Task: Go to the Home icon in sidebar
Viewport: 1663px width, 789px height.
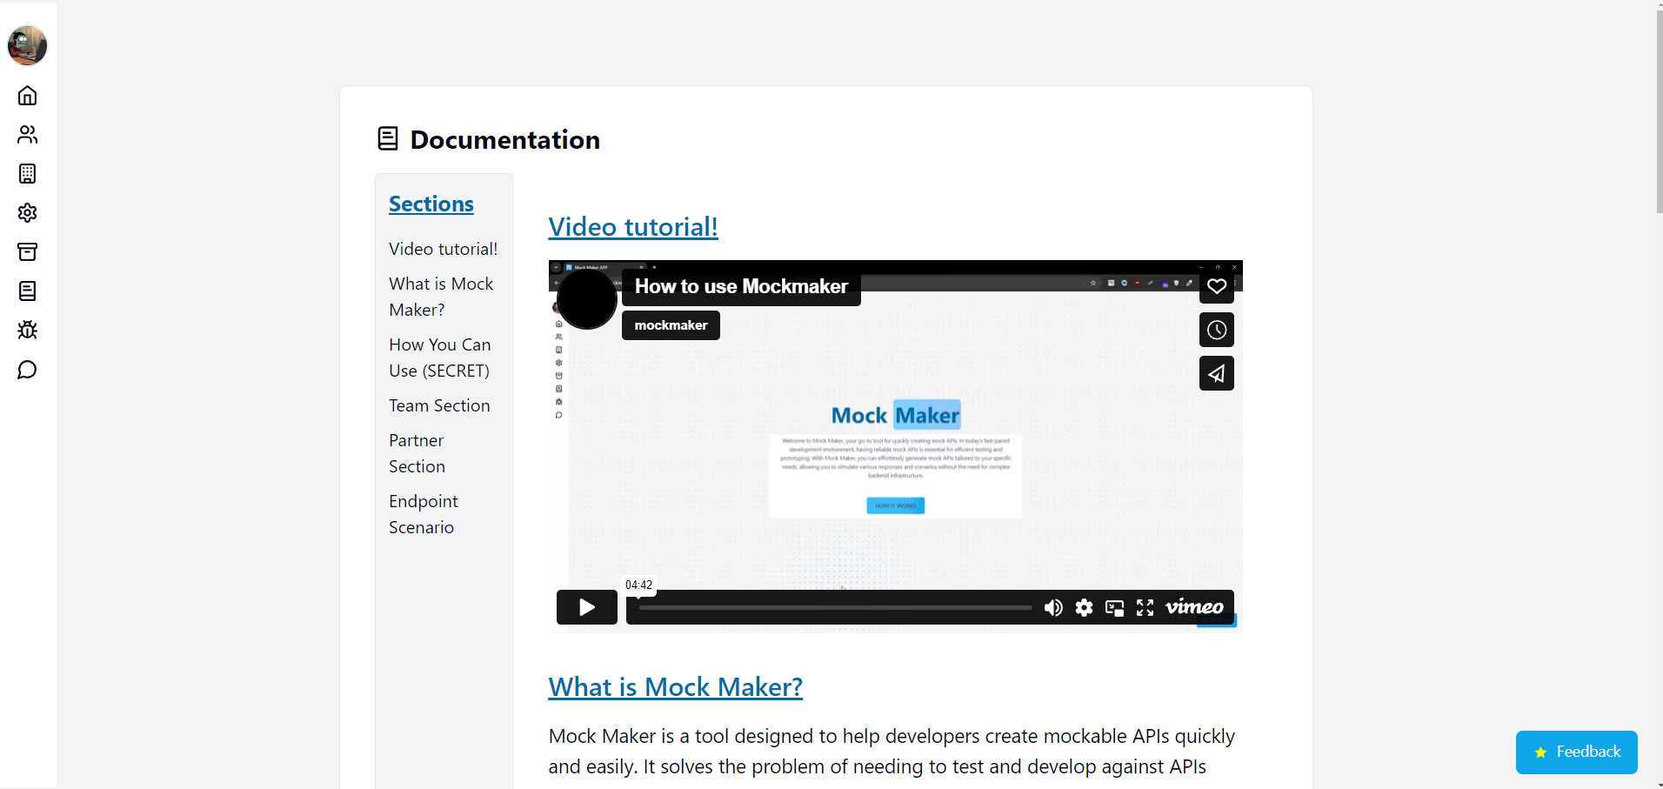Action: pyautogui.click(x=27, y=95)
